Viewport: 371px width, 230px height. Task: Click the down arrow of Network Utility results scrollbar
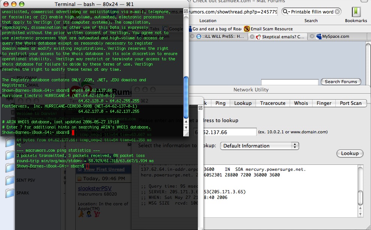(360, 214)
